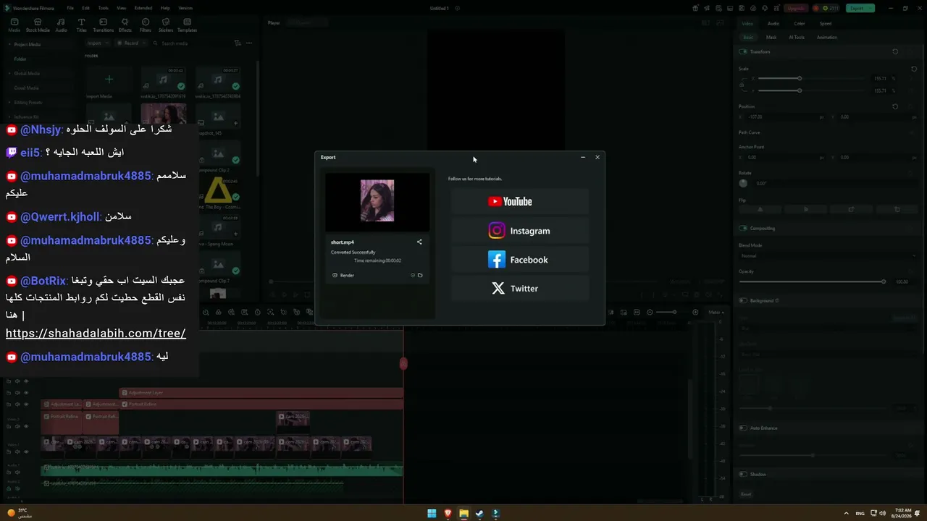Open the View menu
The width and height of the screenshot is (927, 521).
[121, 8]
